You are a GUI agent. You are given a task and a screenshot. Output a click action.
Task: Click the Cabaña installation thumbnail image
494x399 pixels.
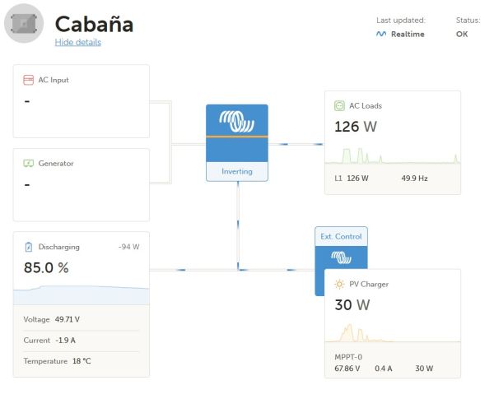point(24,23)
